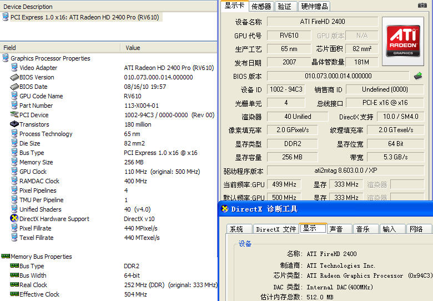Click the Real Clock memory icon
Viewport: 433px width, 301px height.
pos(14,284)
